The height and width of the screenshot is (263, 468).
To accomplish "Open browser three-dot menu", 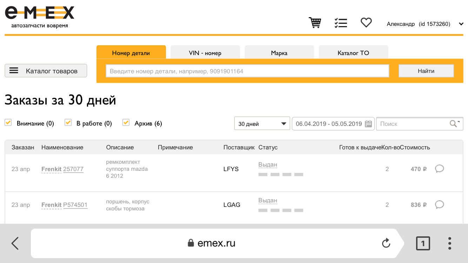I will 450,243.
